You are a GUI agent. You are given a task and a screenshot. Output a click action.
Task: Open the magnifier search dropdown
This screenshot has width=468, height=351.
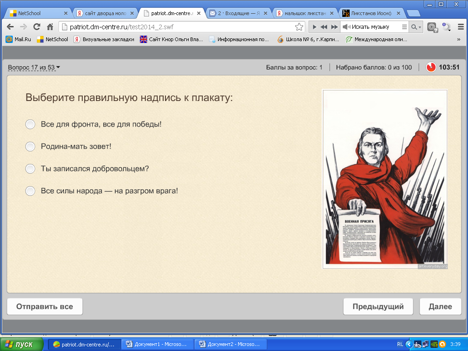pyautogui.click(x=416, y=27)
